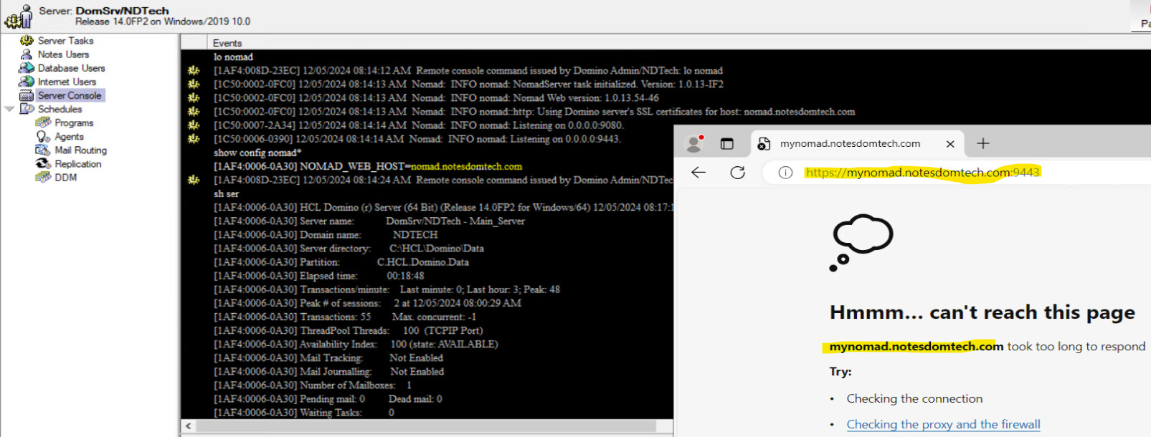The width and height of the screenshot is (1151, 437).
Task: Open Database Users view
Action: (71, 68)
